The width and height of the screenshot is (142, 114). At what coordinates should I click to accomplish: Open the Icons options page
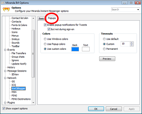[15, 32]
